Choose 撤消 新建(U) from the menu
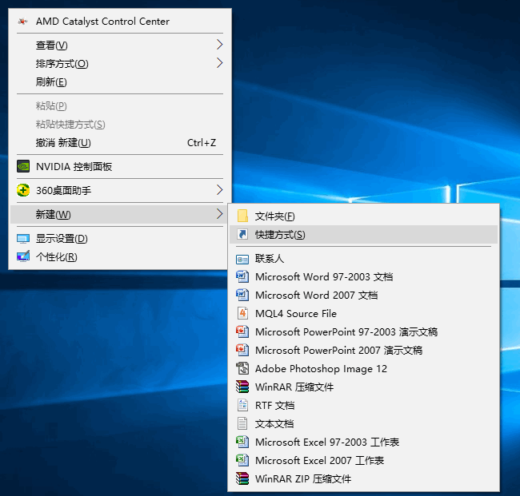 pos(63,143)
